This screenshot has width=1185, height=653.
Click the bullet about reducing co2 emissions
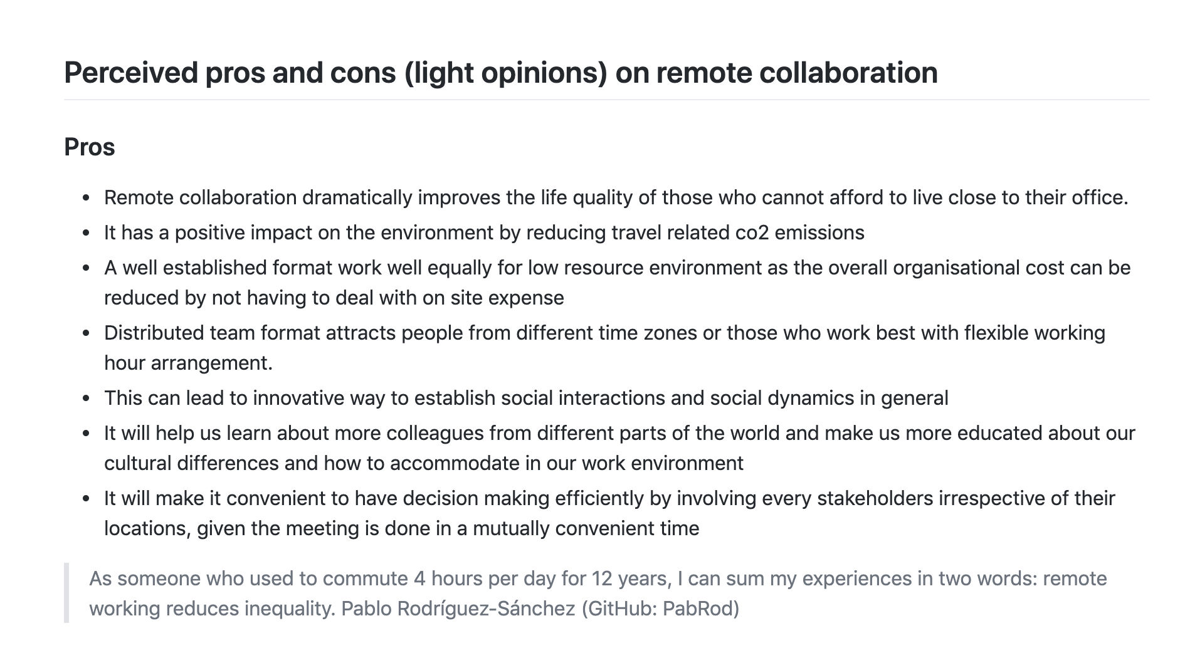tap(484, 232)
